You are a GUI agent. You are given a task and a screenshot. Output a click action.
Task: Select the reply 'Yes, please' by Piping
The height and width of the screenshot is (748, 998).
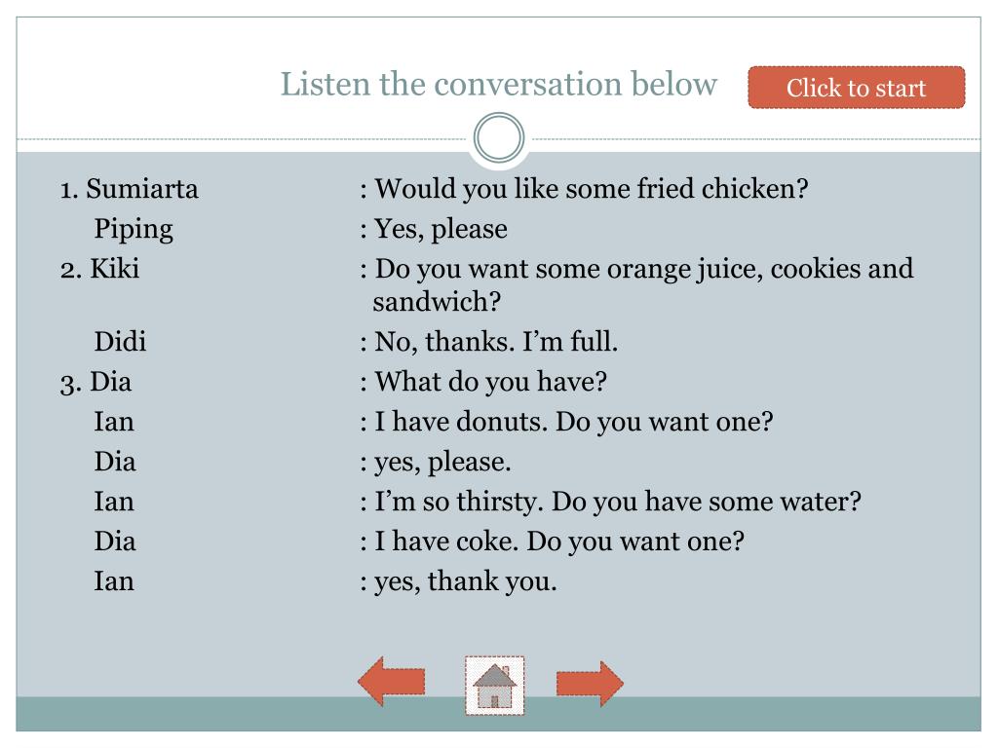(441, 230)
